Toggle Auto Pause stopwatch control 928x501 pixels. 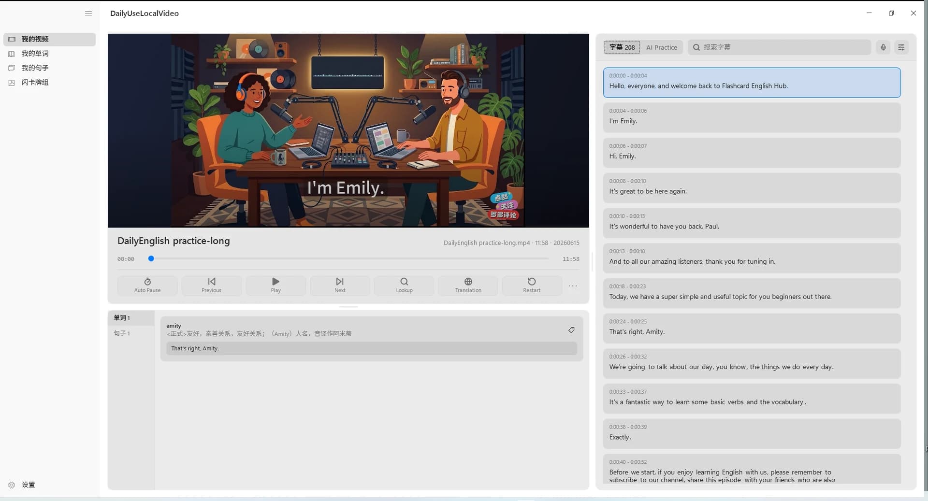pos(147,286)
